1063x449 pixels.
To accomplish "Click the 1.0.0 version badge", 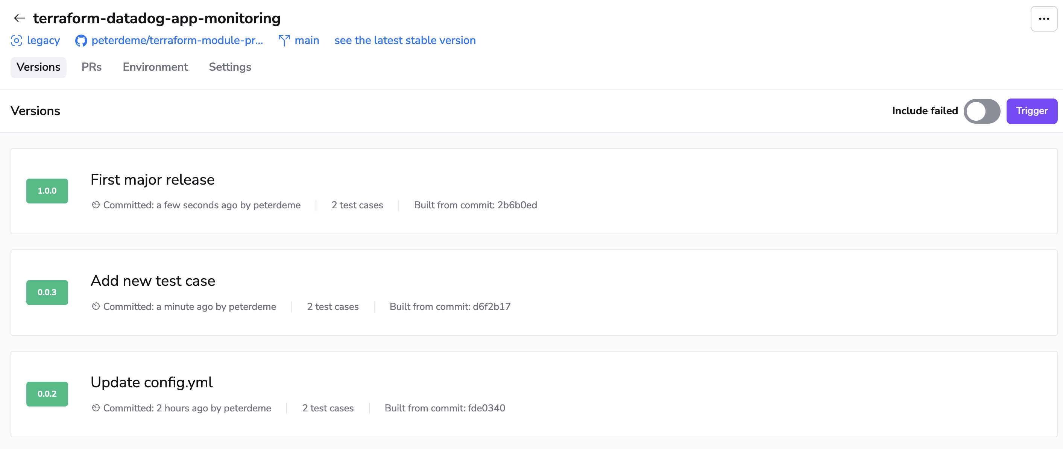I will click(x=47, y=191).
